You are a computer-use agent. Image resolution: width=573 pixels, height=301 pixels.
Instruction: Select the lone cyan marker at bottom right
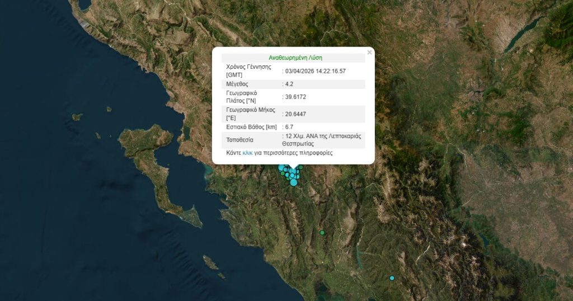[392, 278]
